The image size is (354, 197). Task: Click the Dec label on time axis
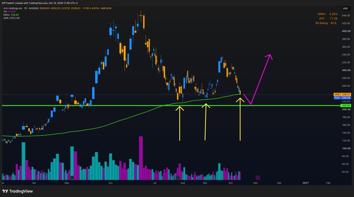[x=279, y=183]
